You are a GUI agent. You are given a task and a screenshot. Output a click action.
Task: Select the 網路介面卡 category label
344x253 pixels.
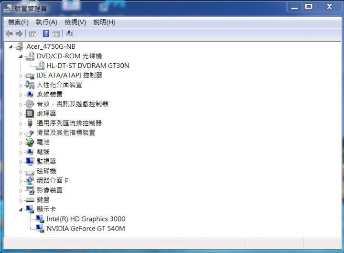point(53,180)
